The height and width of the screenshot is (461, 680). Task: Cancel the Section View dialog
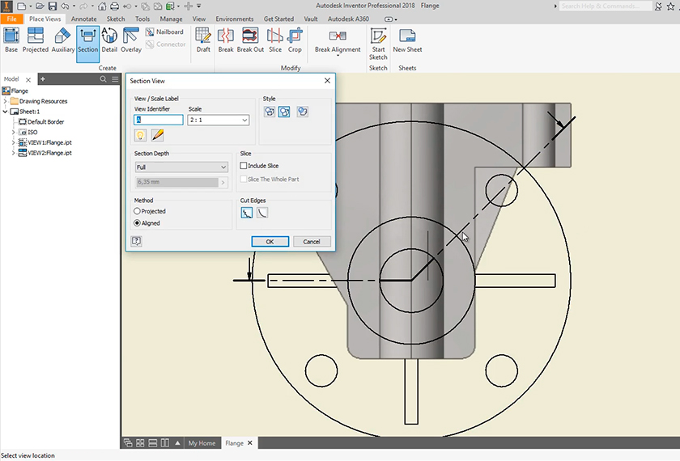pos(312,241)
